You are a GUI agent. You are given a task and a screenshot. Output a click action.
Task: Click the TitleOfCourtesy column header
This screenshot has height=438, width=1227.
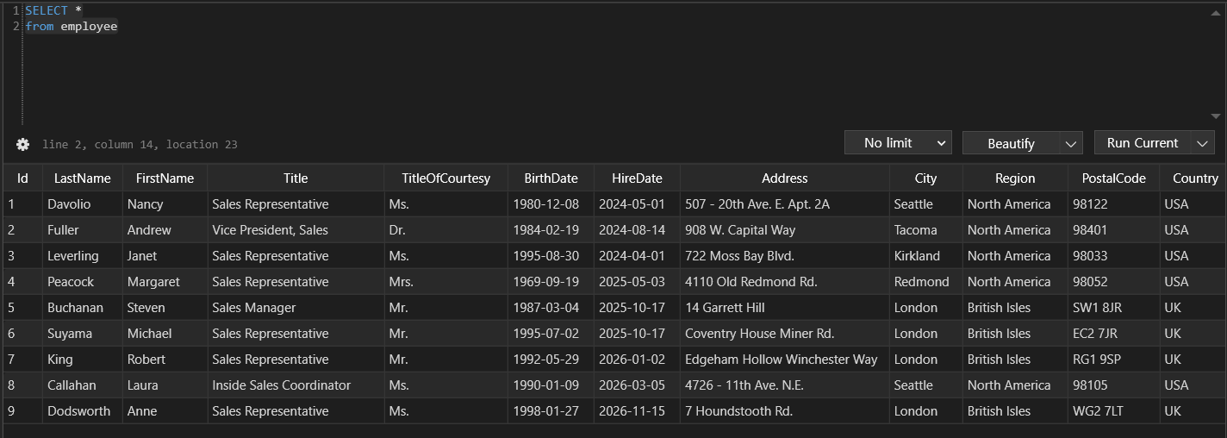tap(446, 178)
